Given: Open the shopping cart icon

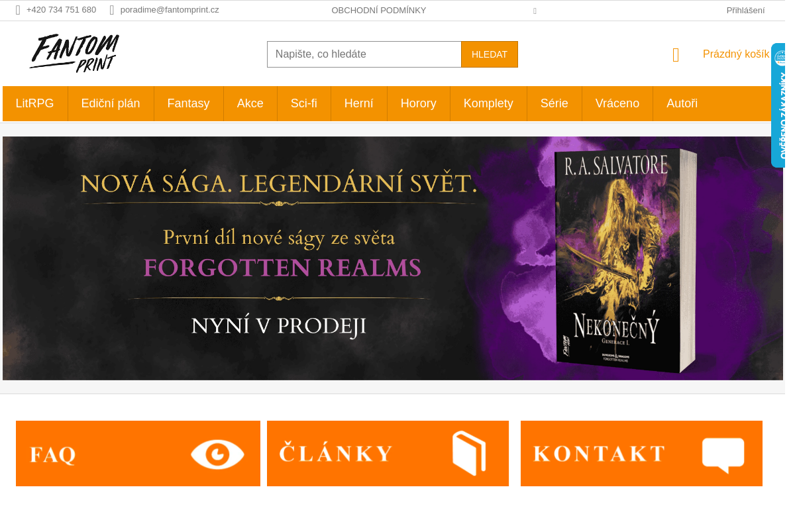Looking at the screenshot, I should pos(676,55).
